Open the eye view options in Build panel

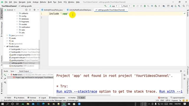click(5, 82)
